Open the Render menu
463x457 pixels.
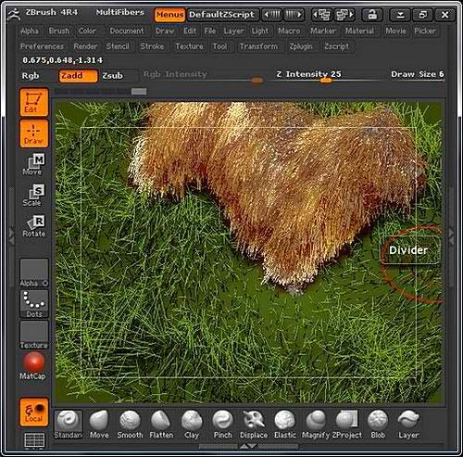pyautogui.click(x=85, y=46)
